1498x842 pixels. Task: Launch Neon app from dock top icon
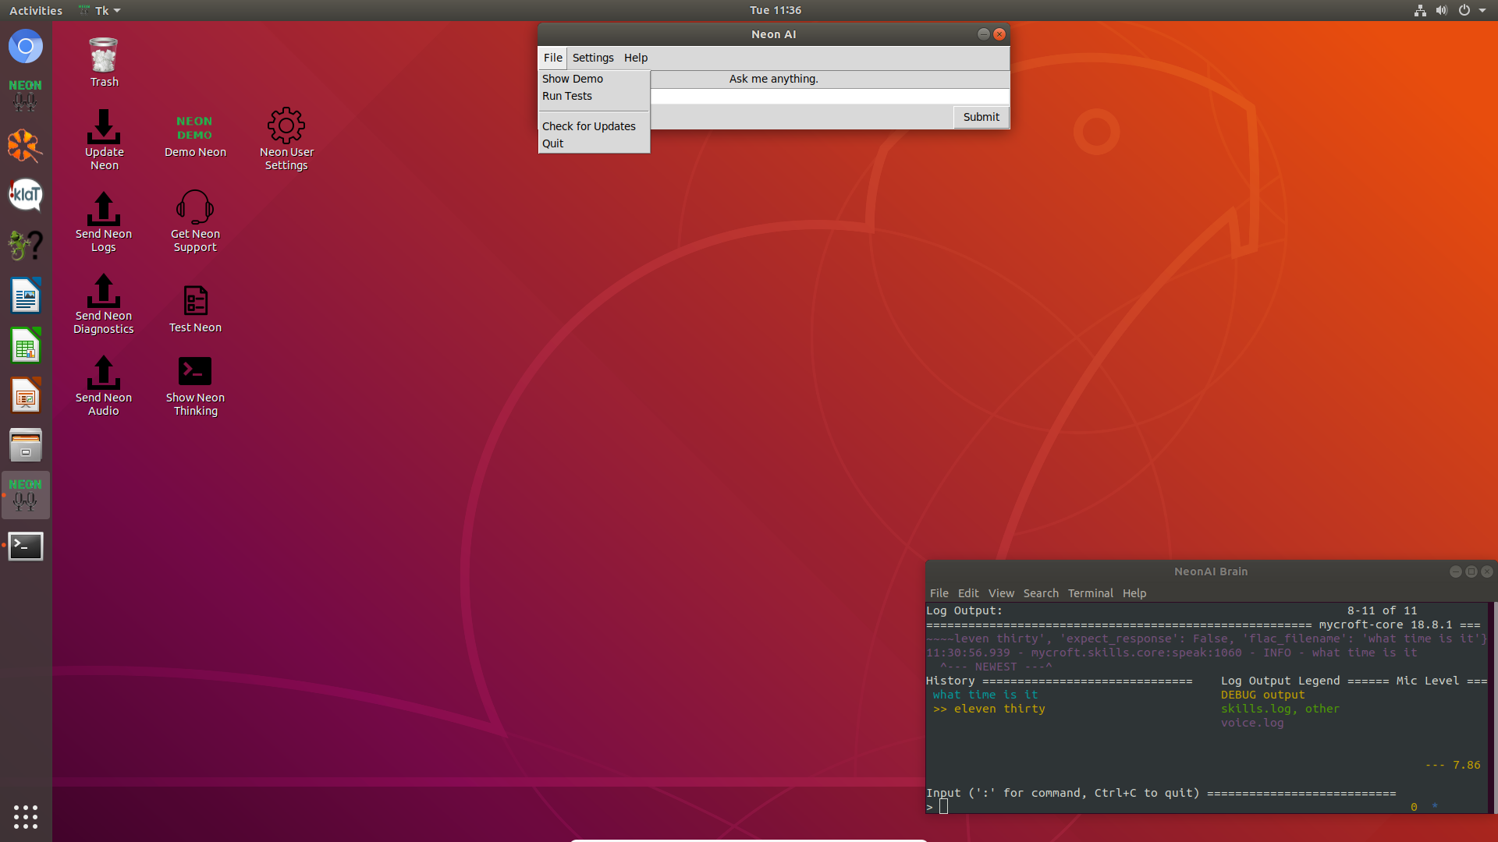tap(26, 95)
